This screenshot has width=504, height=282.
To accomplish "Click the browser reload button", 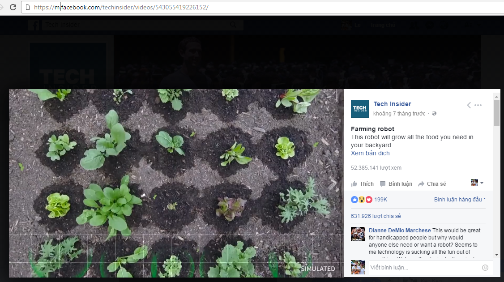I will click(x=13, y=7).
